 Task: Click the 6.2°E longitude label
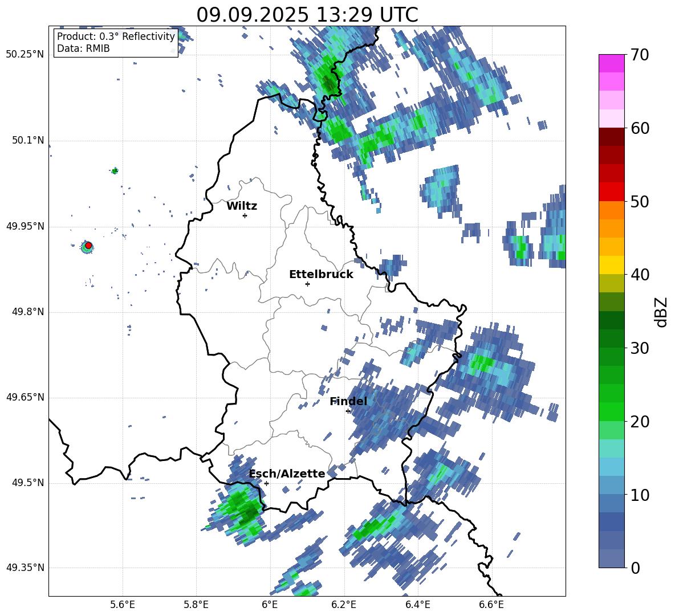point(344,605)
